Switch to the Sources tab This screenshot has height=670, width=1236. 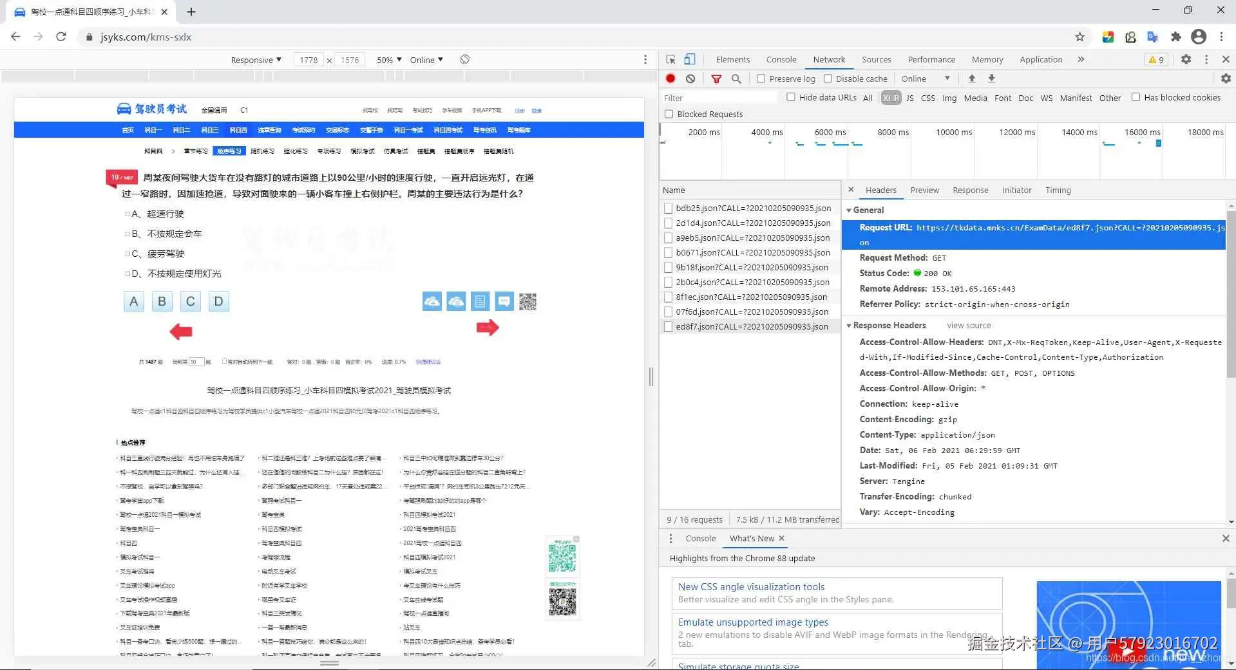[x=877, y=59]
